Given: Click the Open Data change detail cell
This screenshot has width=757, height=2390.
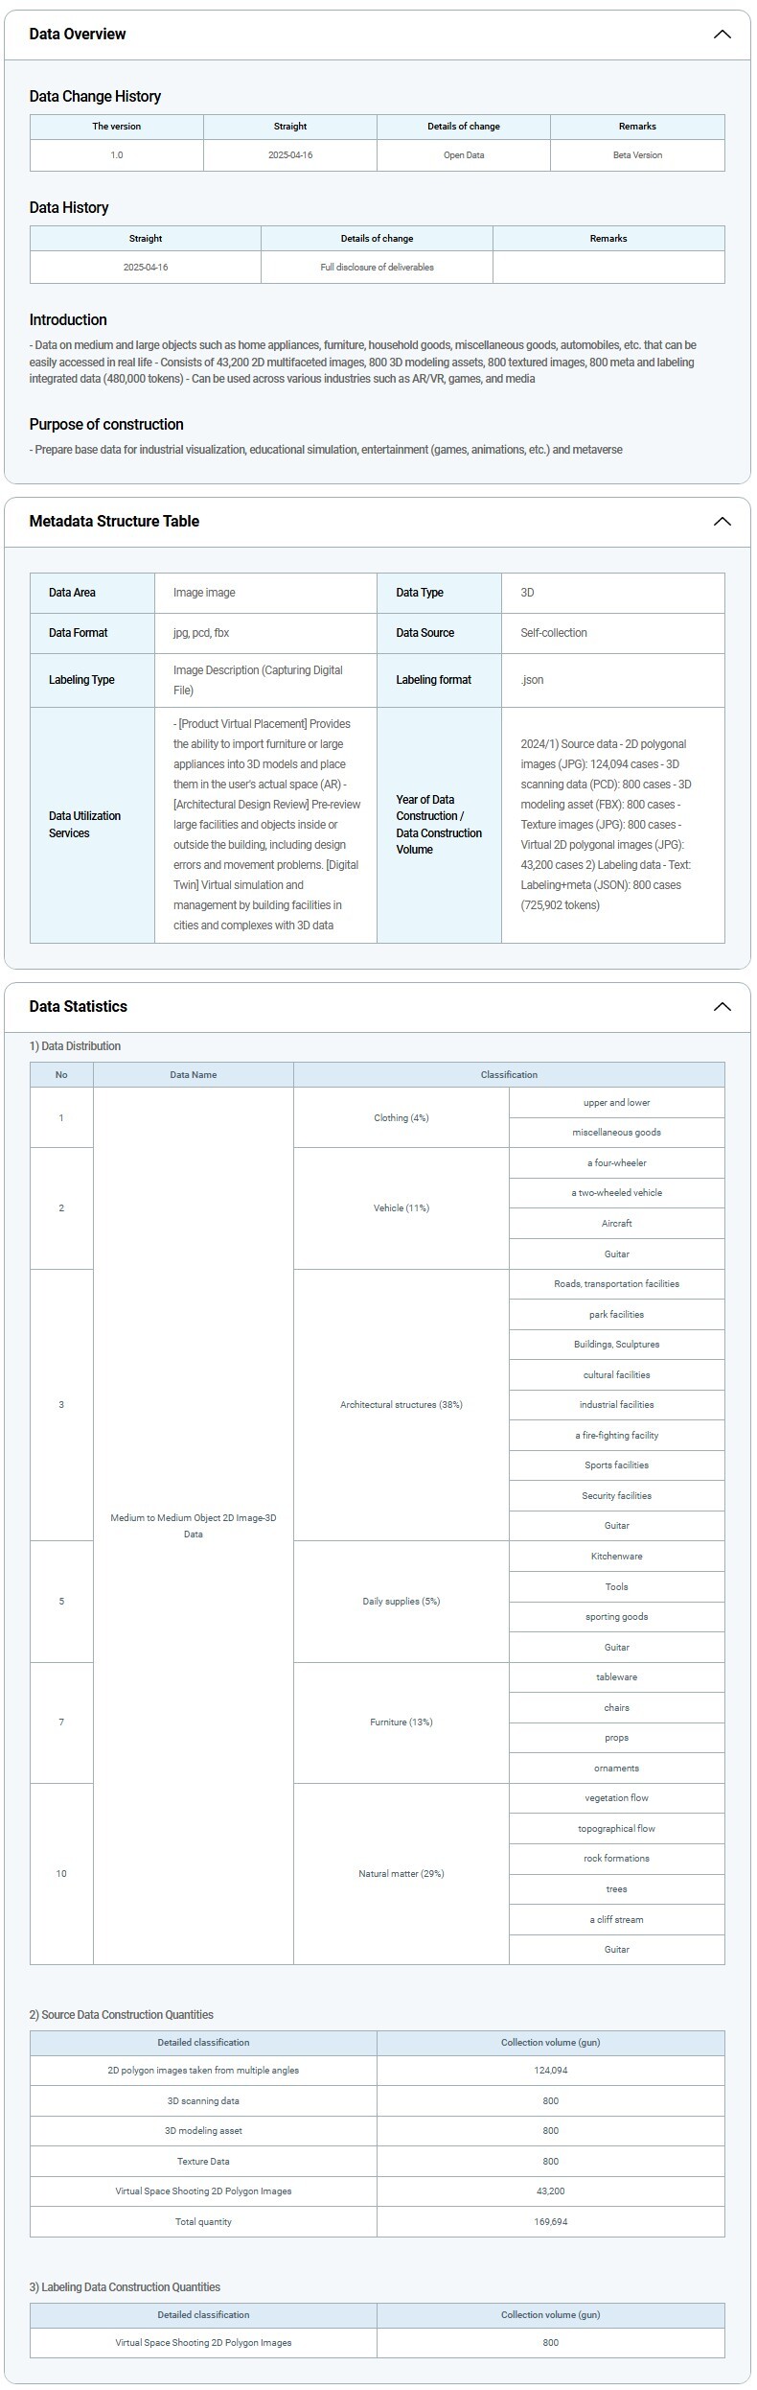Looking at the screenshot, I should coord(463,155).
